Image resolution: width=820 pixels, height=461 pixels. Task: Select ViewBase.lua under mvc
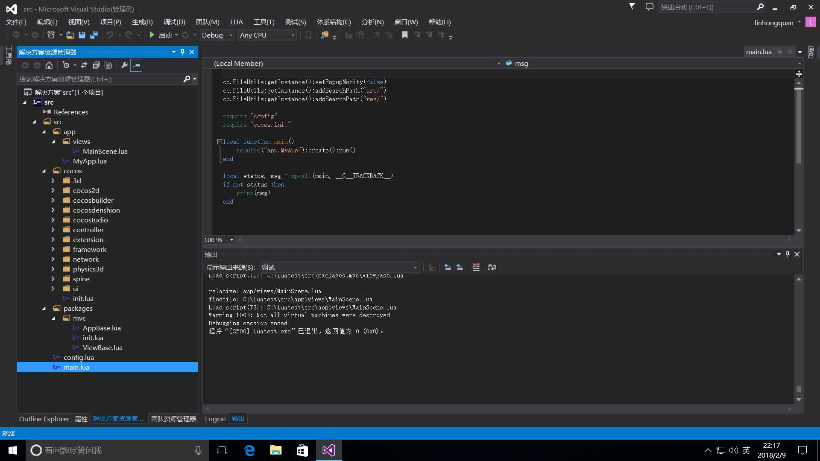102,347
